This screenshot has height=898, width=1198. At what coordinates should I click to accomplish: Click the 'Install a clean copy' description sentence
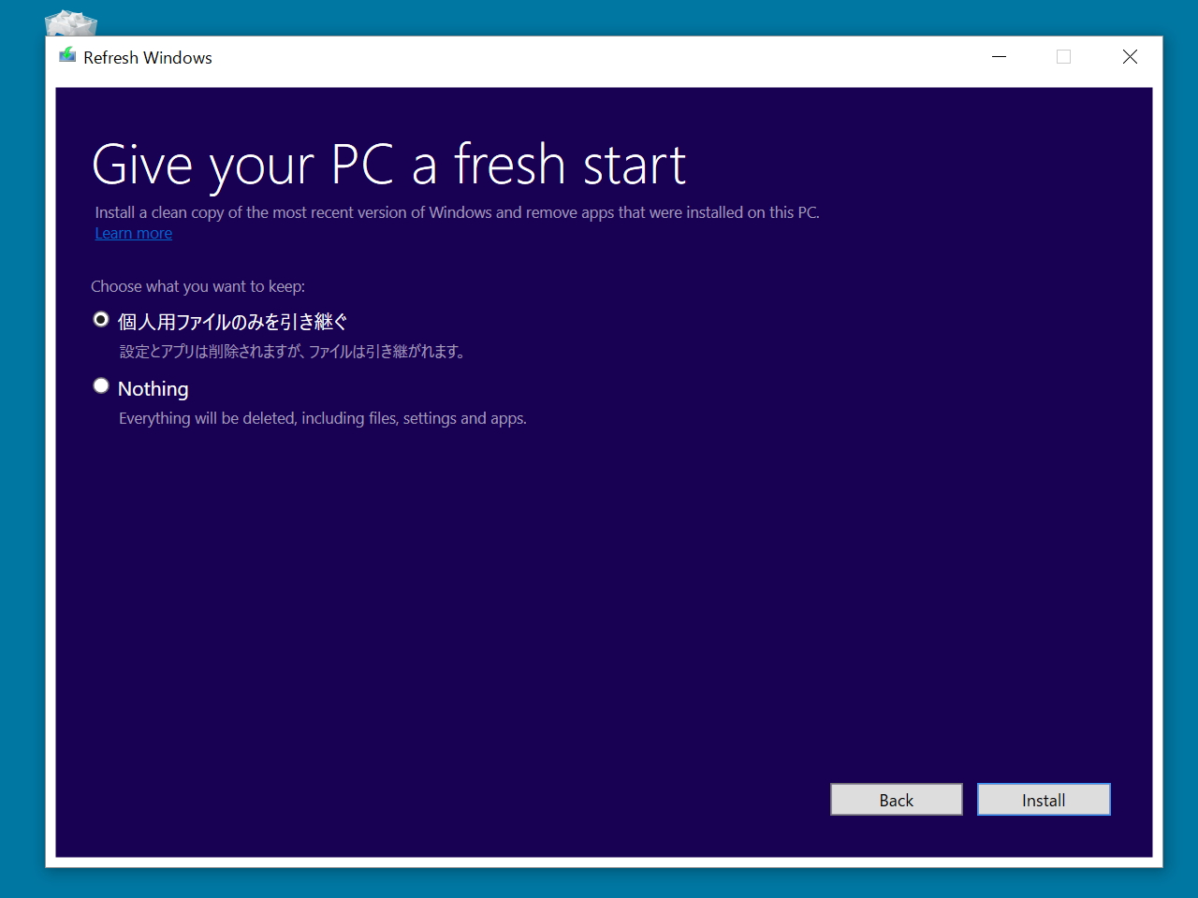pyautogui.click(x=457, y=212)
